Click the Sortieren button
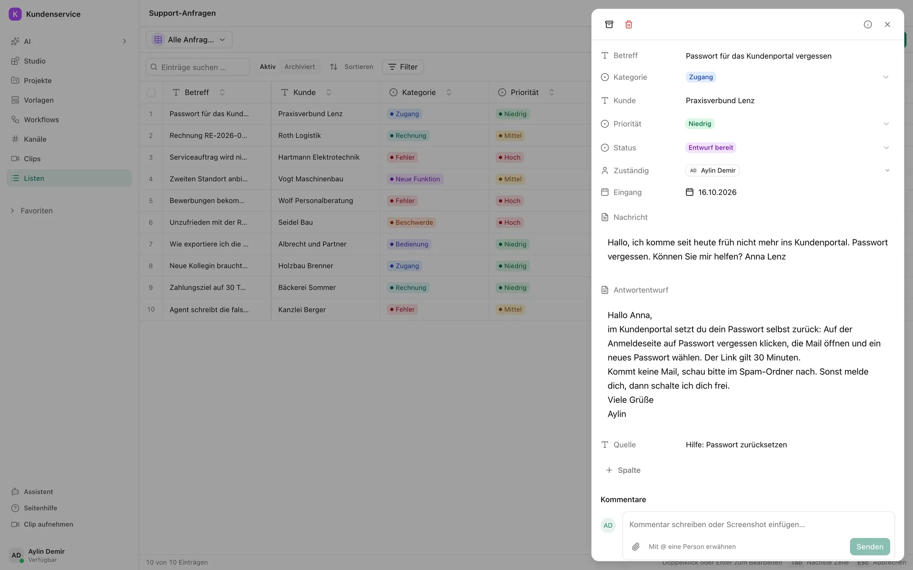Screen dimensions: 913x570 [x=352, y=67]
